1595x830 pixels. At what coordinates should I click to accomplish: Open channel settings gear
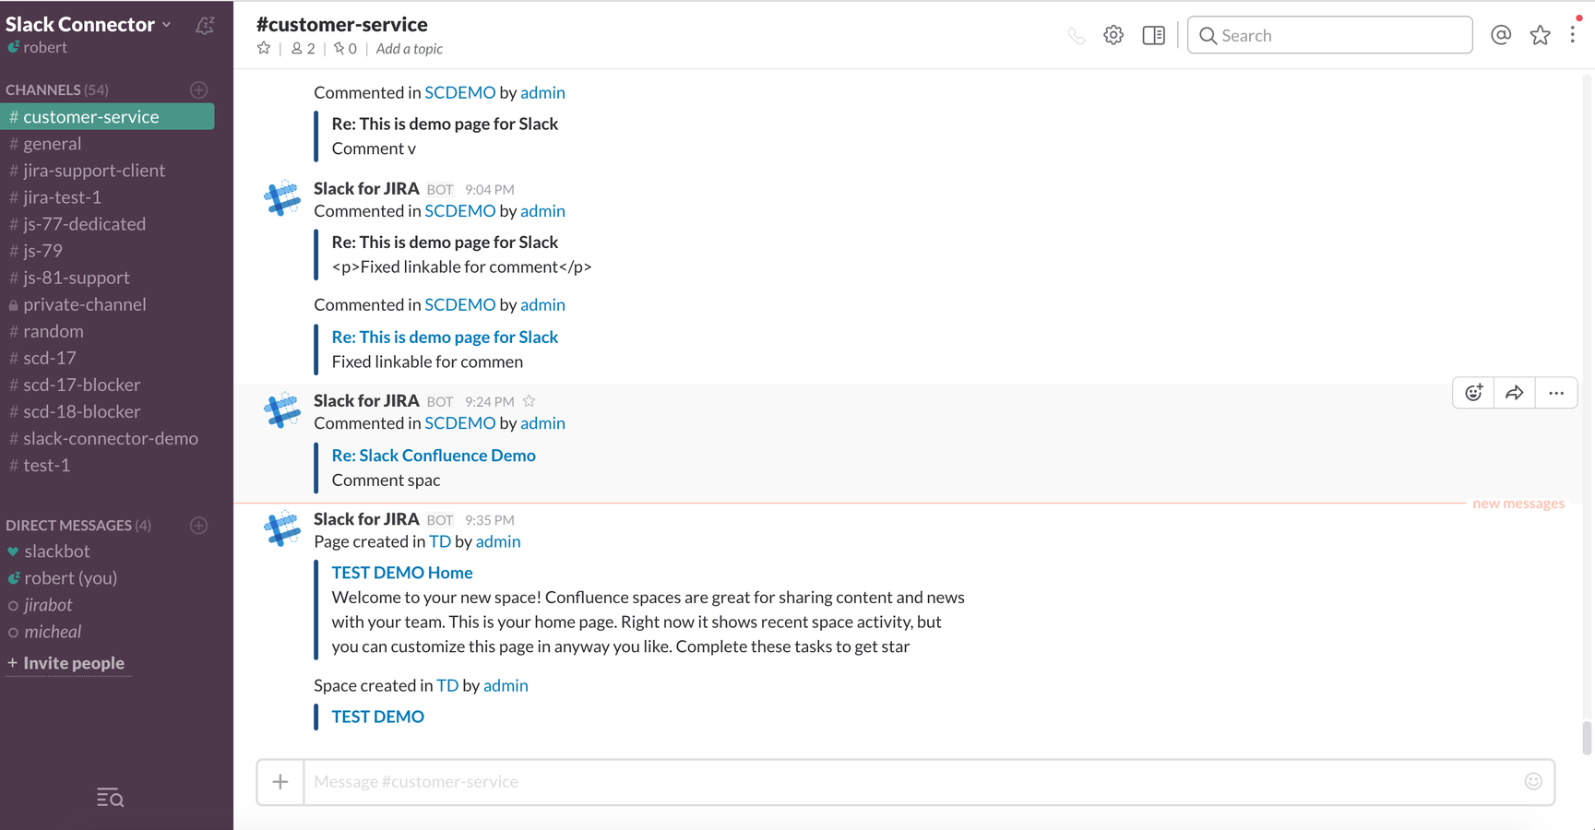tap(1113, 35)
